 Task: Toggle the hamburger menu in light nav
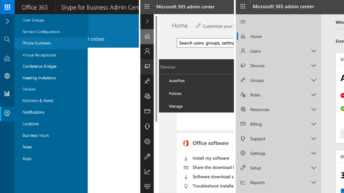[243, 22]
